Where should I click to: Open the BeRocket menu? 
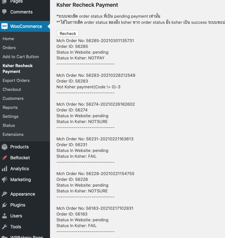pos(20,158)
